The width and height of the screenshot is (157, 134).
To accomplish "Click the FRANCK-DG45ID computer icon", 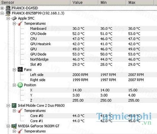I will point(8,8).
